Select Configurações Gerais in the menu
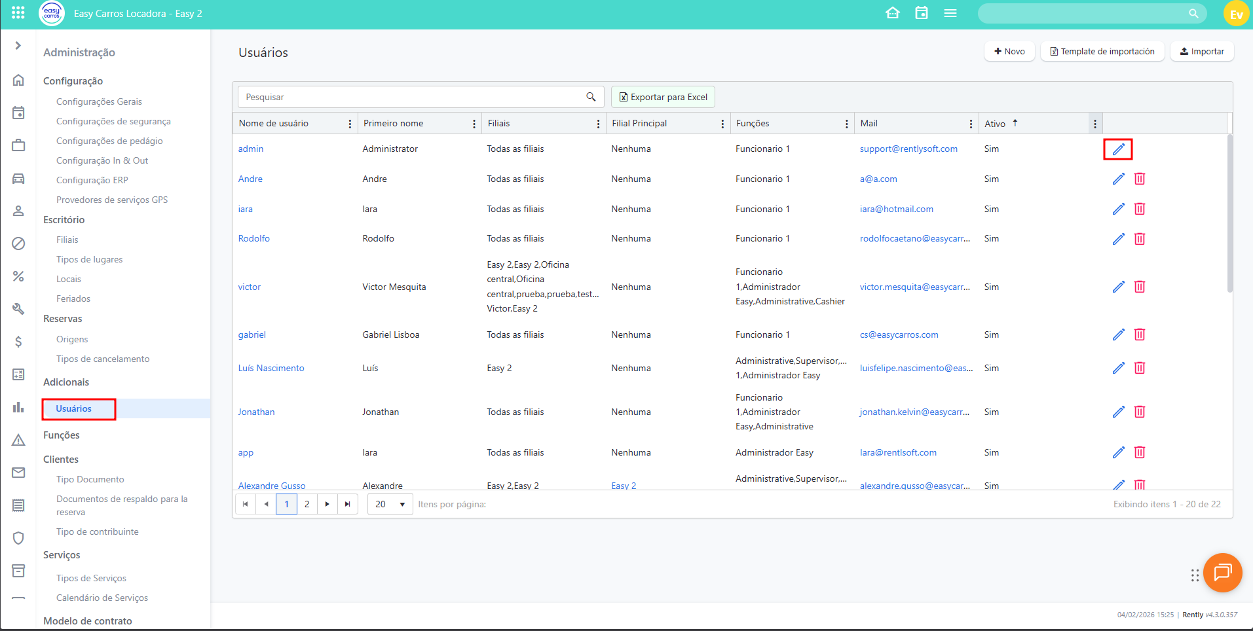Image resolution: width=1253 pixels, height=631 pixels. coord(99,101)
